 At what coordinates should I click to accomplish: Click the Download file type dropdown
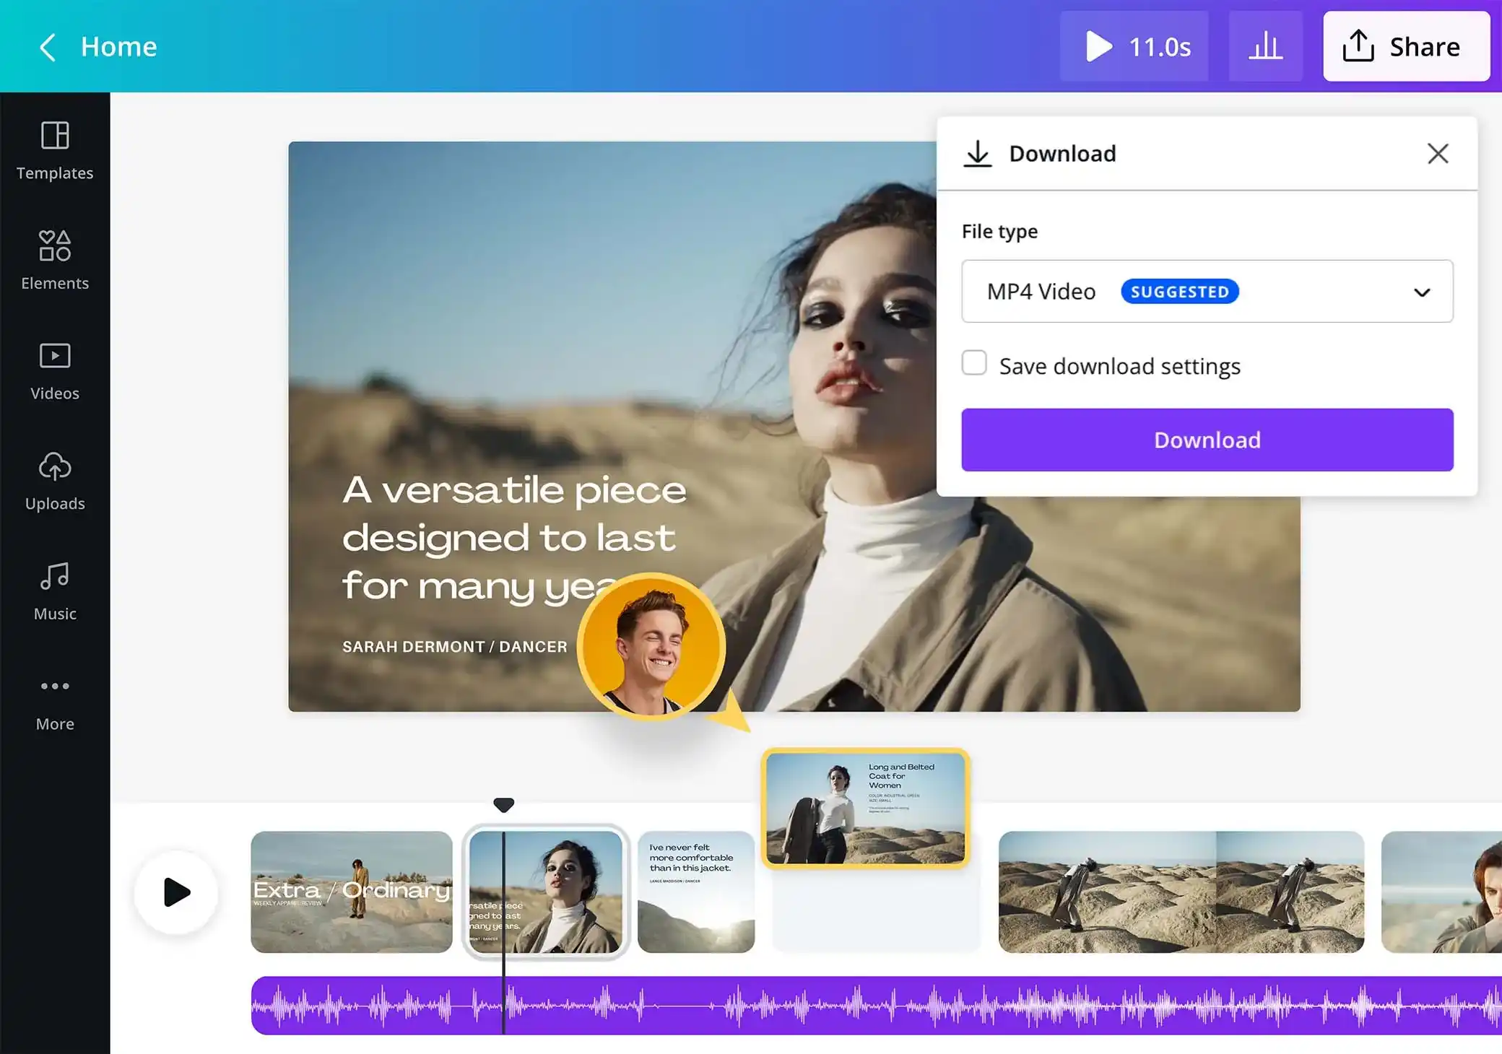pos(1207,291)
